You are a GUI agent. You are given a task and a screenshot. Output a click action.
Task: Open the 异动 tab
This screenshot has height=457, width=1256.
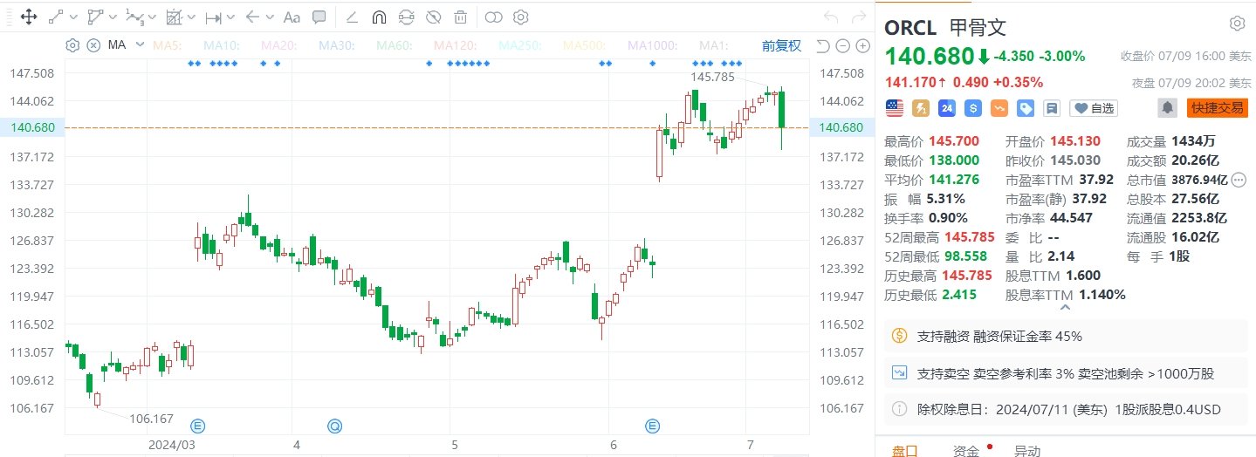pos(1026,450)
